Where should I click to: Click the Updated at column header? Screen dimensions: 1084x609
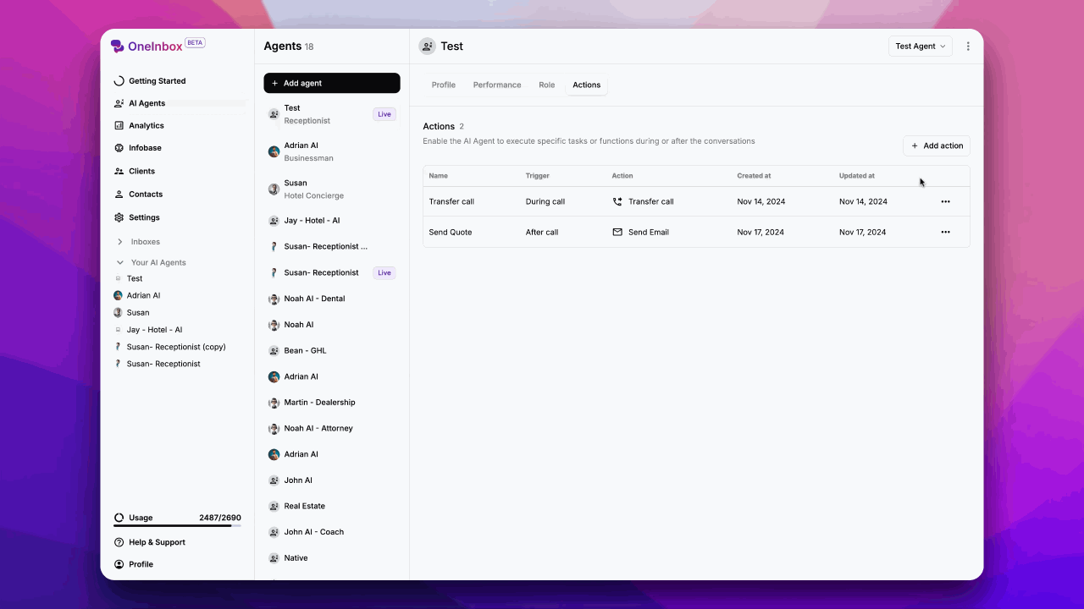[x=857, y=176]
